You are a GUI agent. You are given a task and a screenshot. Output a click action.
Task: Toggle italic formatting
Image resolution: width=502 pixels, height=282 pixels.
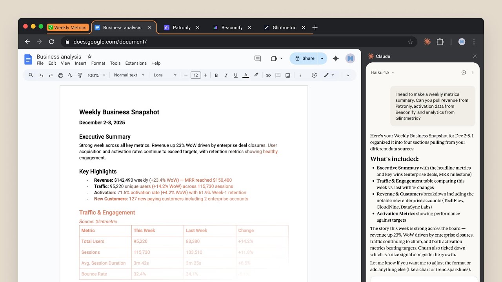(x=226, y=75)
